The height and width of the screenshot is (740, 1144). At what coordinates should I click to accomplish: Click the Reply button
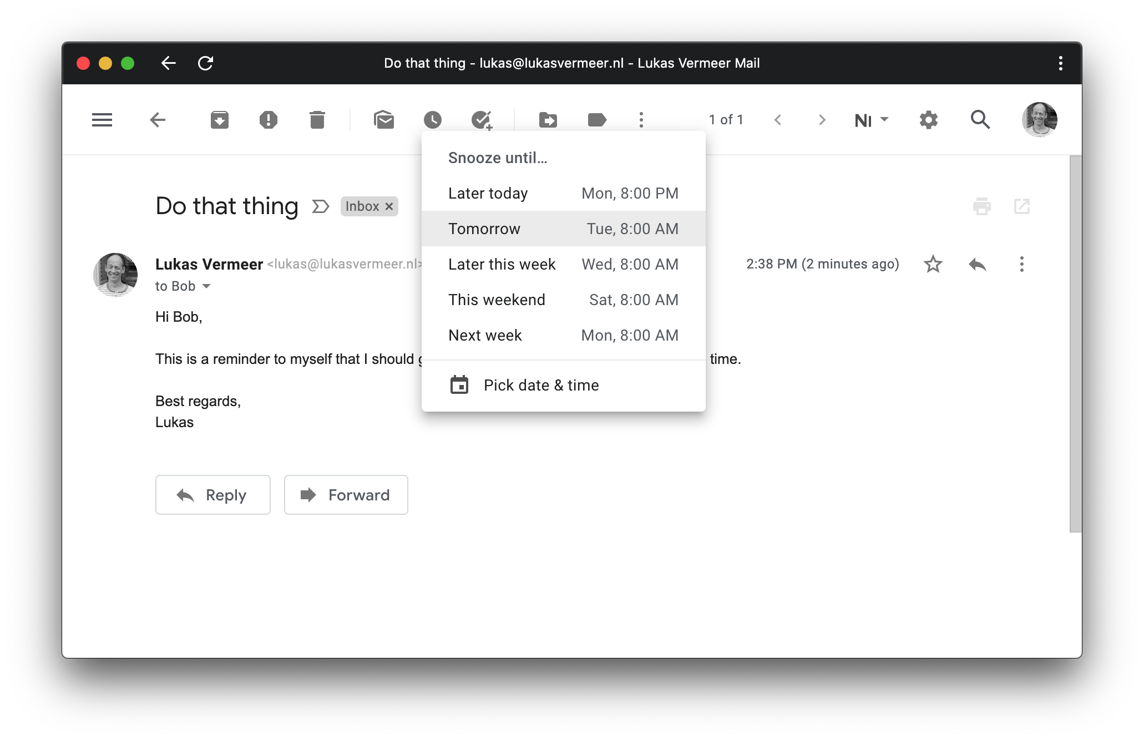(212, 494)
